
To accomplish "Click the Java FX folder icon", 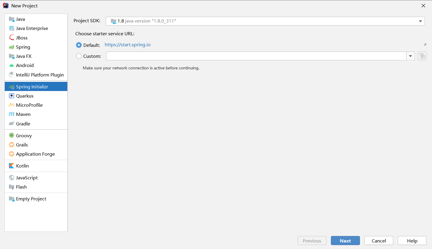I will 12,56.
